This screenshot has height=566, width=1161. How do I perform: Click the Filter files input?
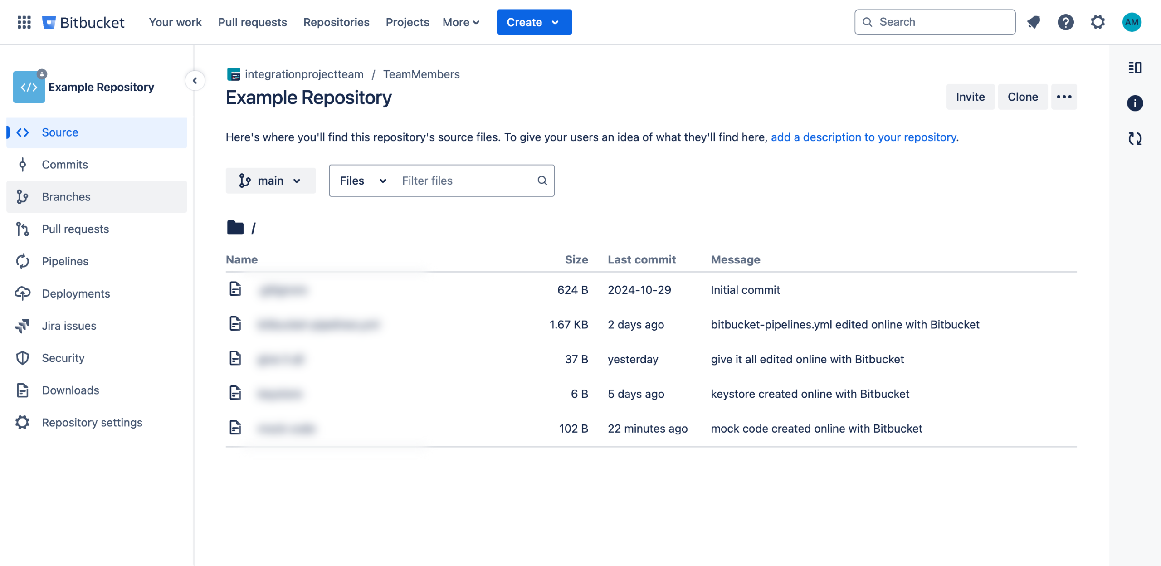[467, 181]
